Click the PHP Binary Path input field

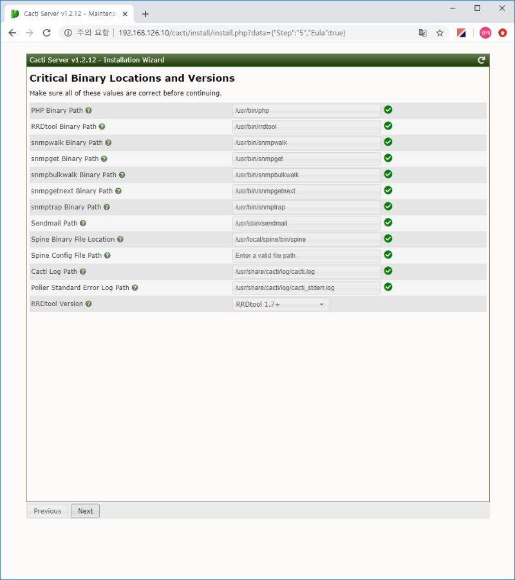[x=306, y=111]
